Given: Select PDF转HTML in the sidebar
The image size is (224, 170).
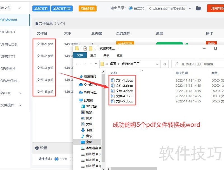Looking at the screenshot, I should pos(9,81).
